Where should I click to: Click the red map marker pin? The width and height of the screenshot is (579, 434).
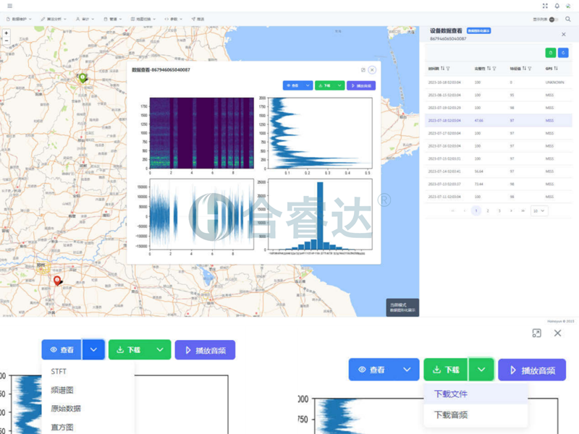(57, 281)
